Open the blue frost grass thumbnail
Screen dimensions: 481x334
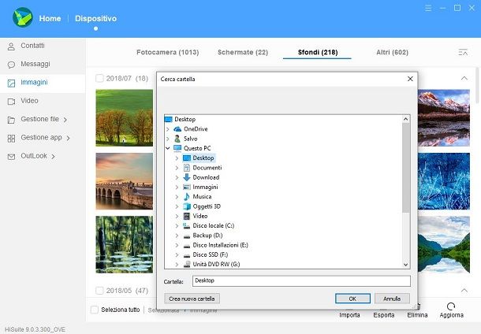click(444, 181)
